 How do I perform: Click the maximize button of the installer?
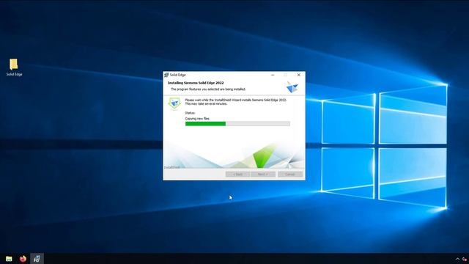[286, 75]
